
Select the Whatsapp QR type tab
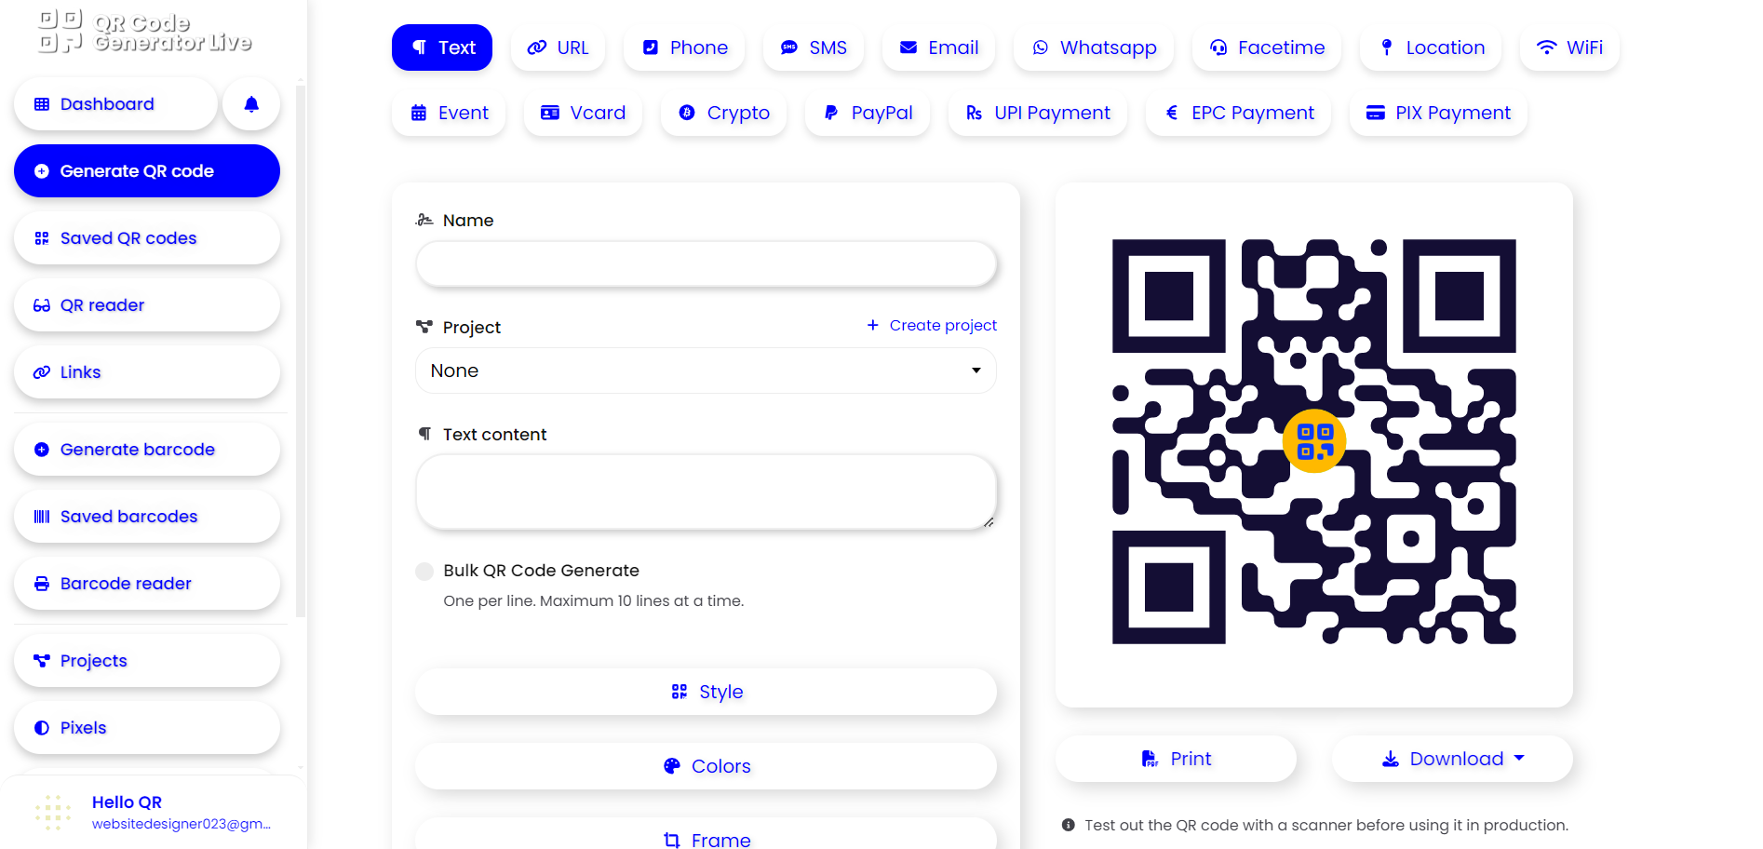coord(1094,47)
